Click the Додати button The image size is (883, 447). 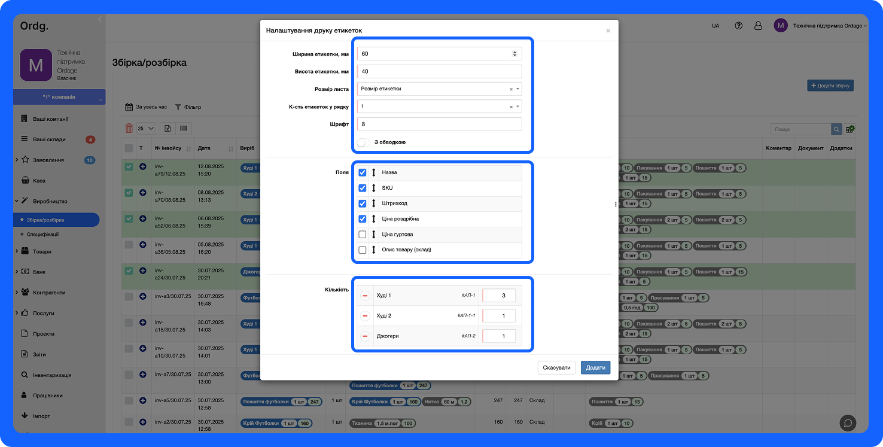coord(595,367)
